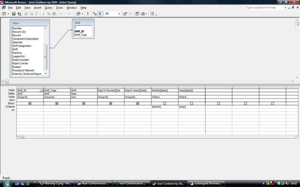This screenshot has height=187, width=300.
Task: Uncheck Show box for Shift_Type column
Action: point(57,104)
